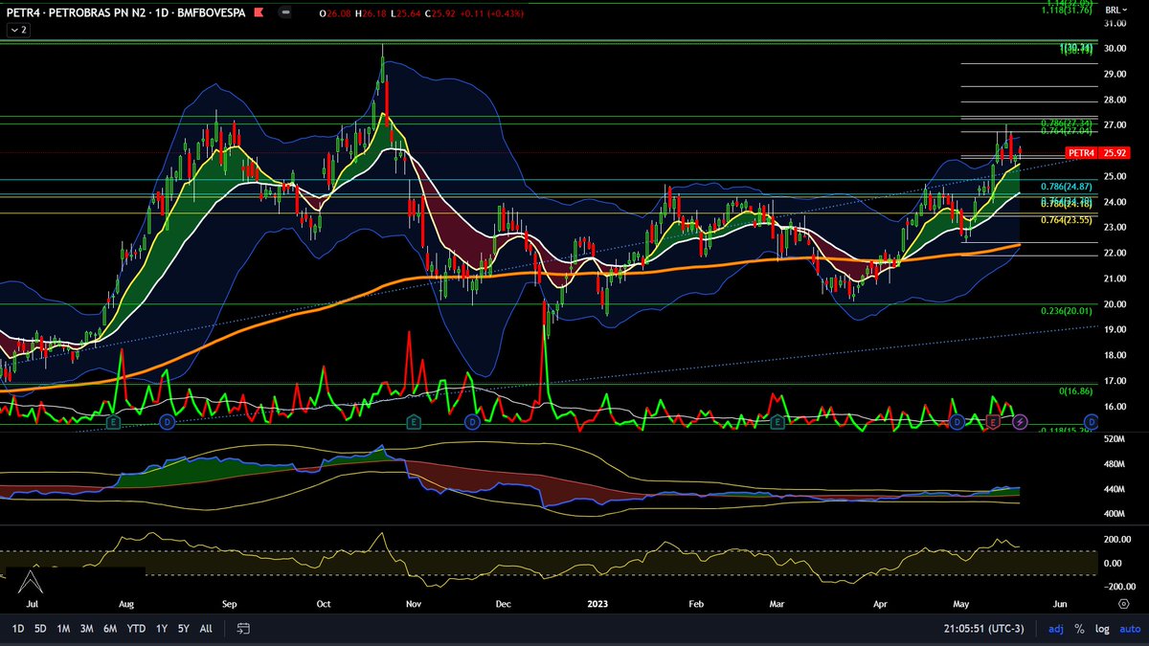The height and width of the screenshot is (646, 1149).
Task: Toggle the log scale mode
Action: (1102, 629)
